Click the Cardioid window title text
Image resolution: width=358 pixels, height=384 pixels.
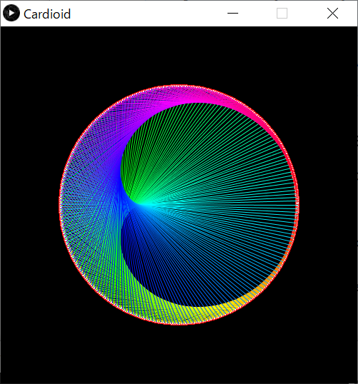[47, 14]
